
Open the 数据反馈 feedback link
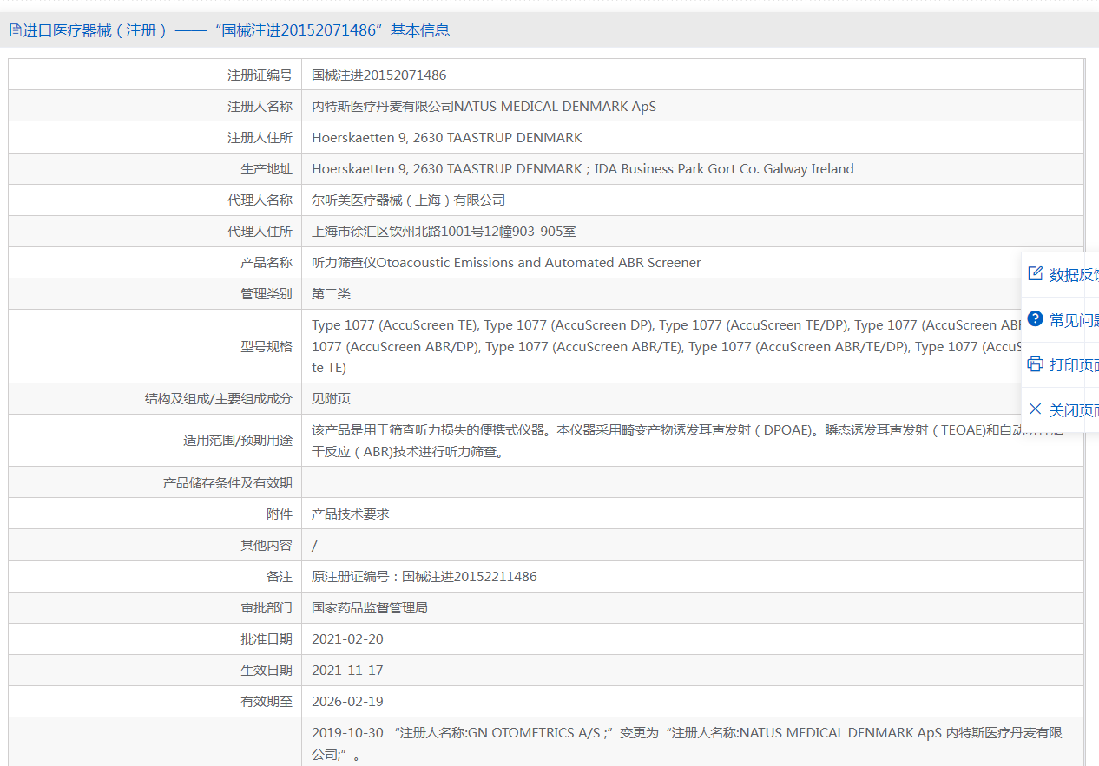[1074, 275]
